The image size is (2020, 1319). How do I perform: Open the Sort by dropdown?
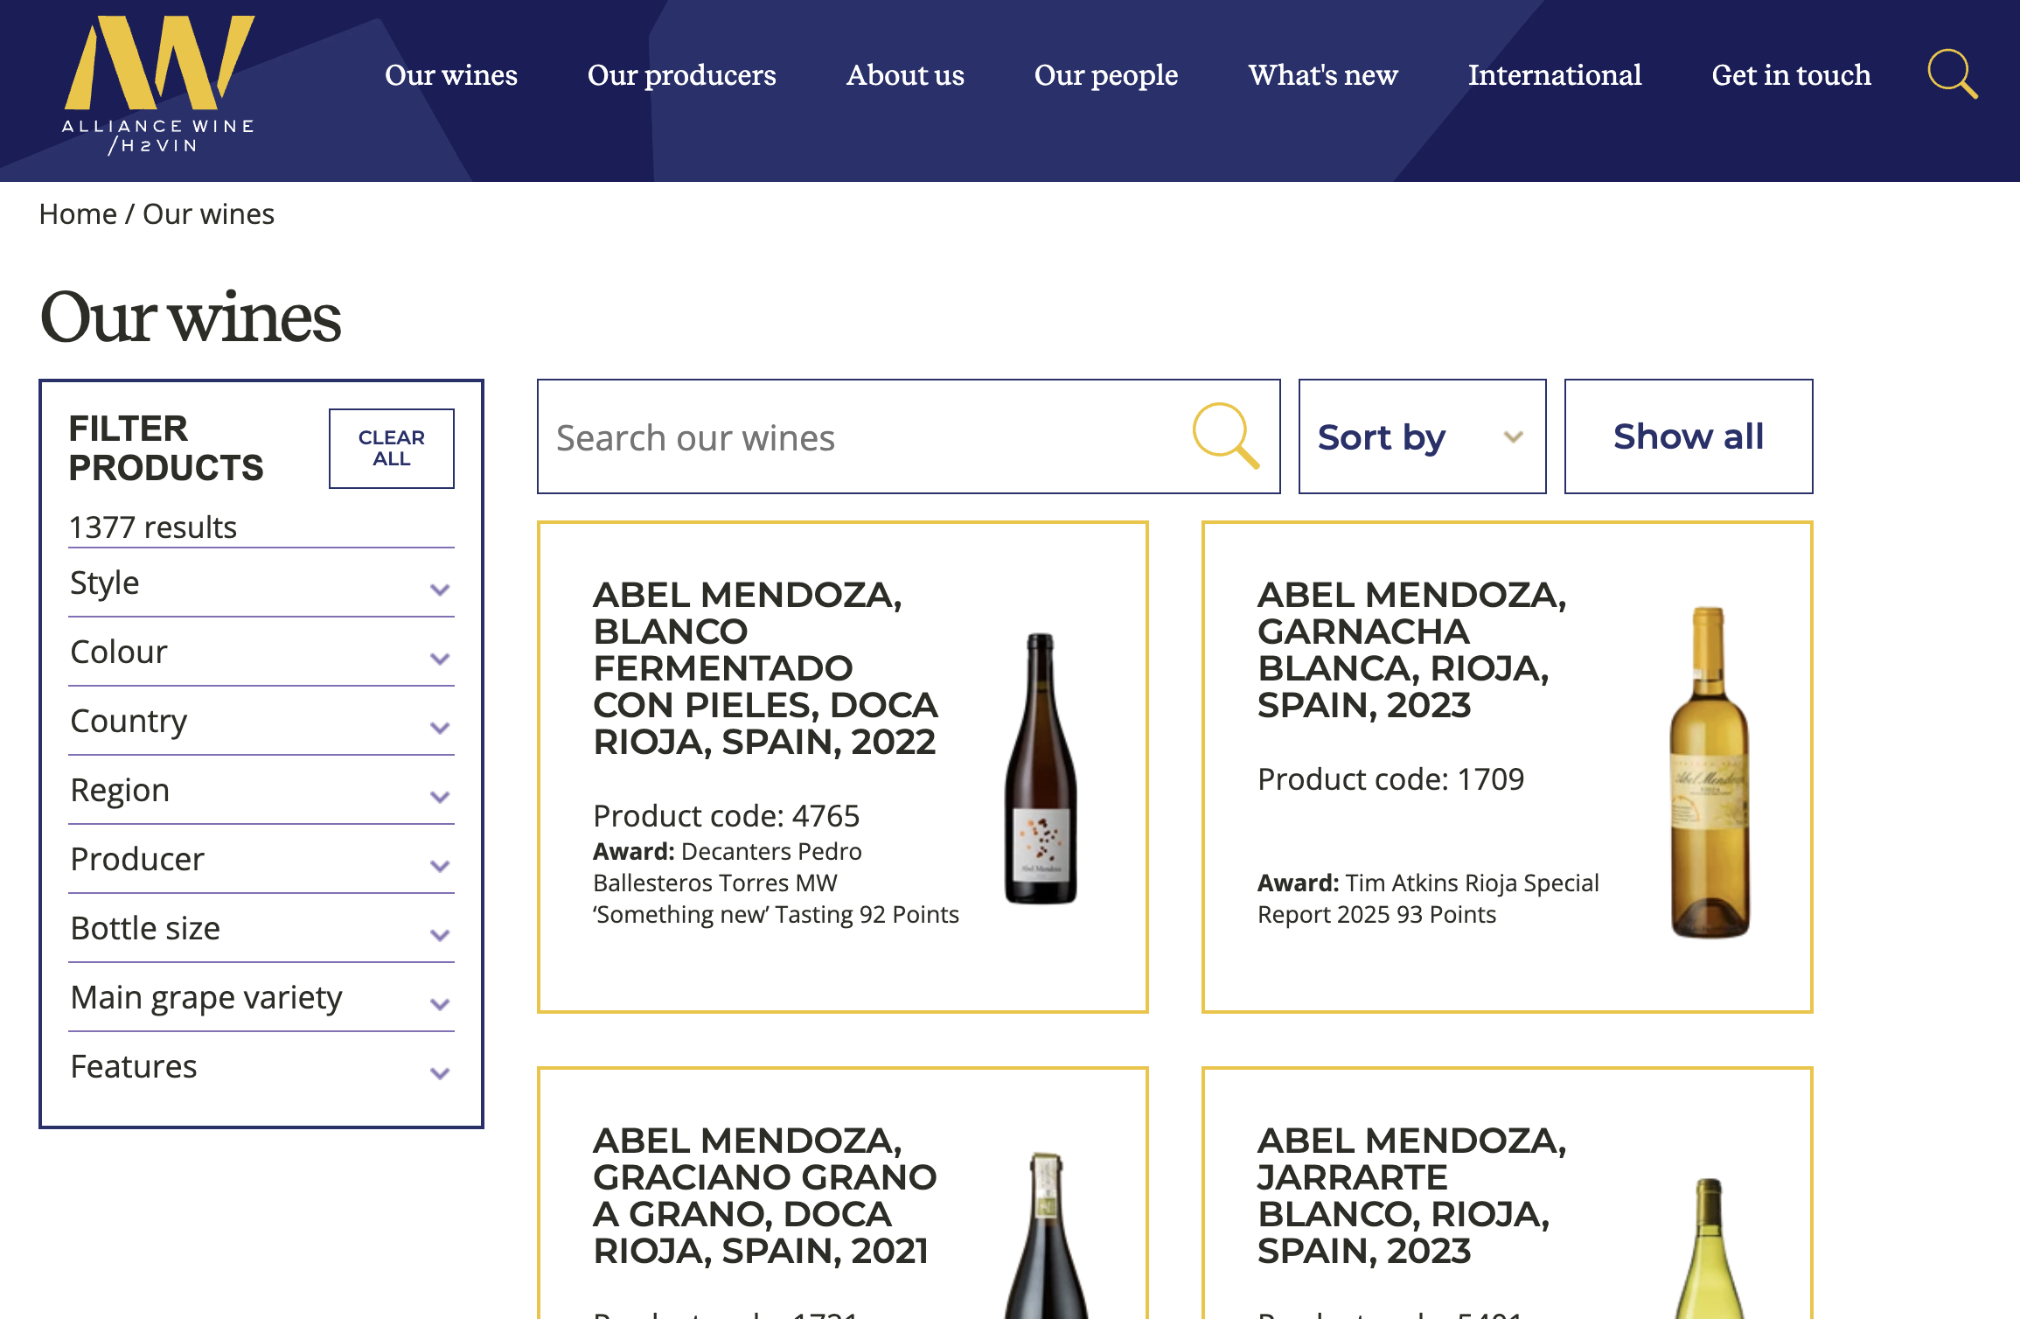click(x=1422, y=436)
